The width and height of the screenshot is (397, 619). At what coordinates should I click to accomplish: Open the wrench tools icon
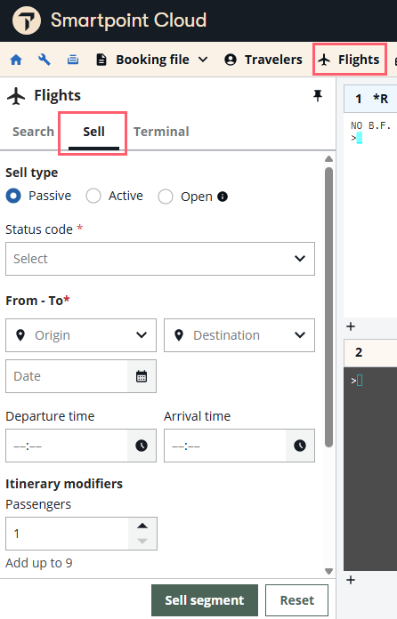[45, 60]
